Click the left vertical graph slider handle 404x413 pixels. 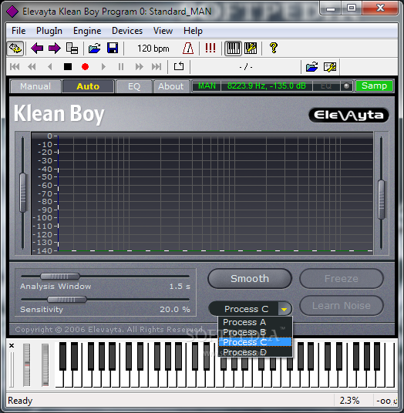pos(23,193)
